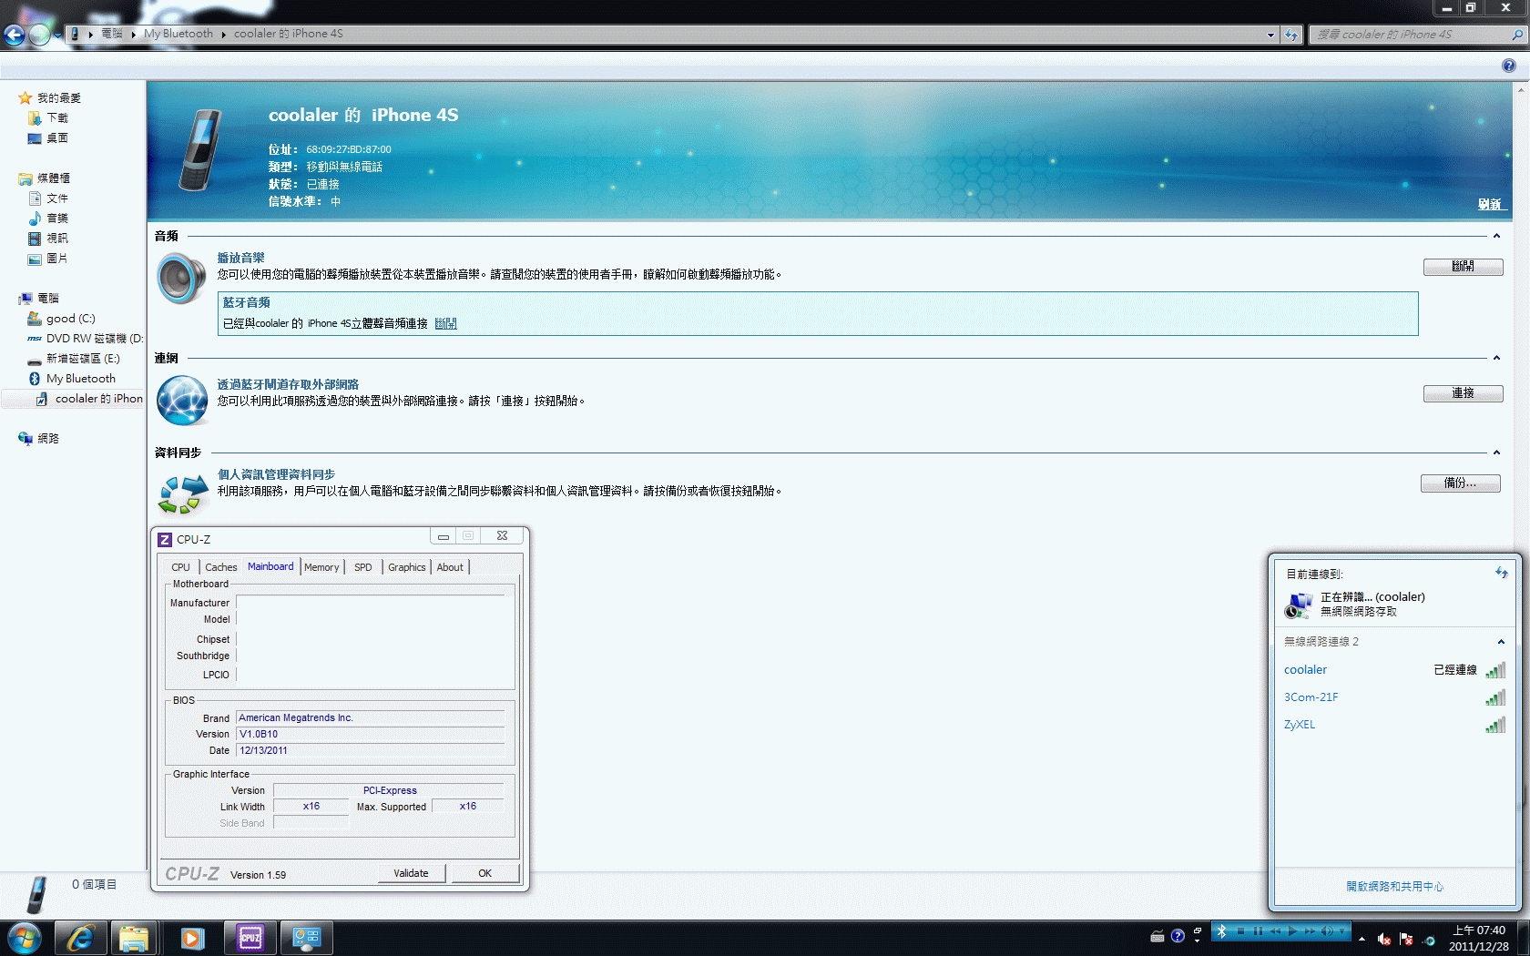Click the Bluetooth icon in the taskbar media toolbar
This screenshot has width=1530, height=956.
[x=1222, y=931]
